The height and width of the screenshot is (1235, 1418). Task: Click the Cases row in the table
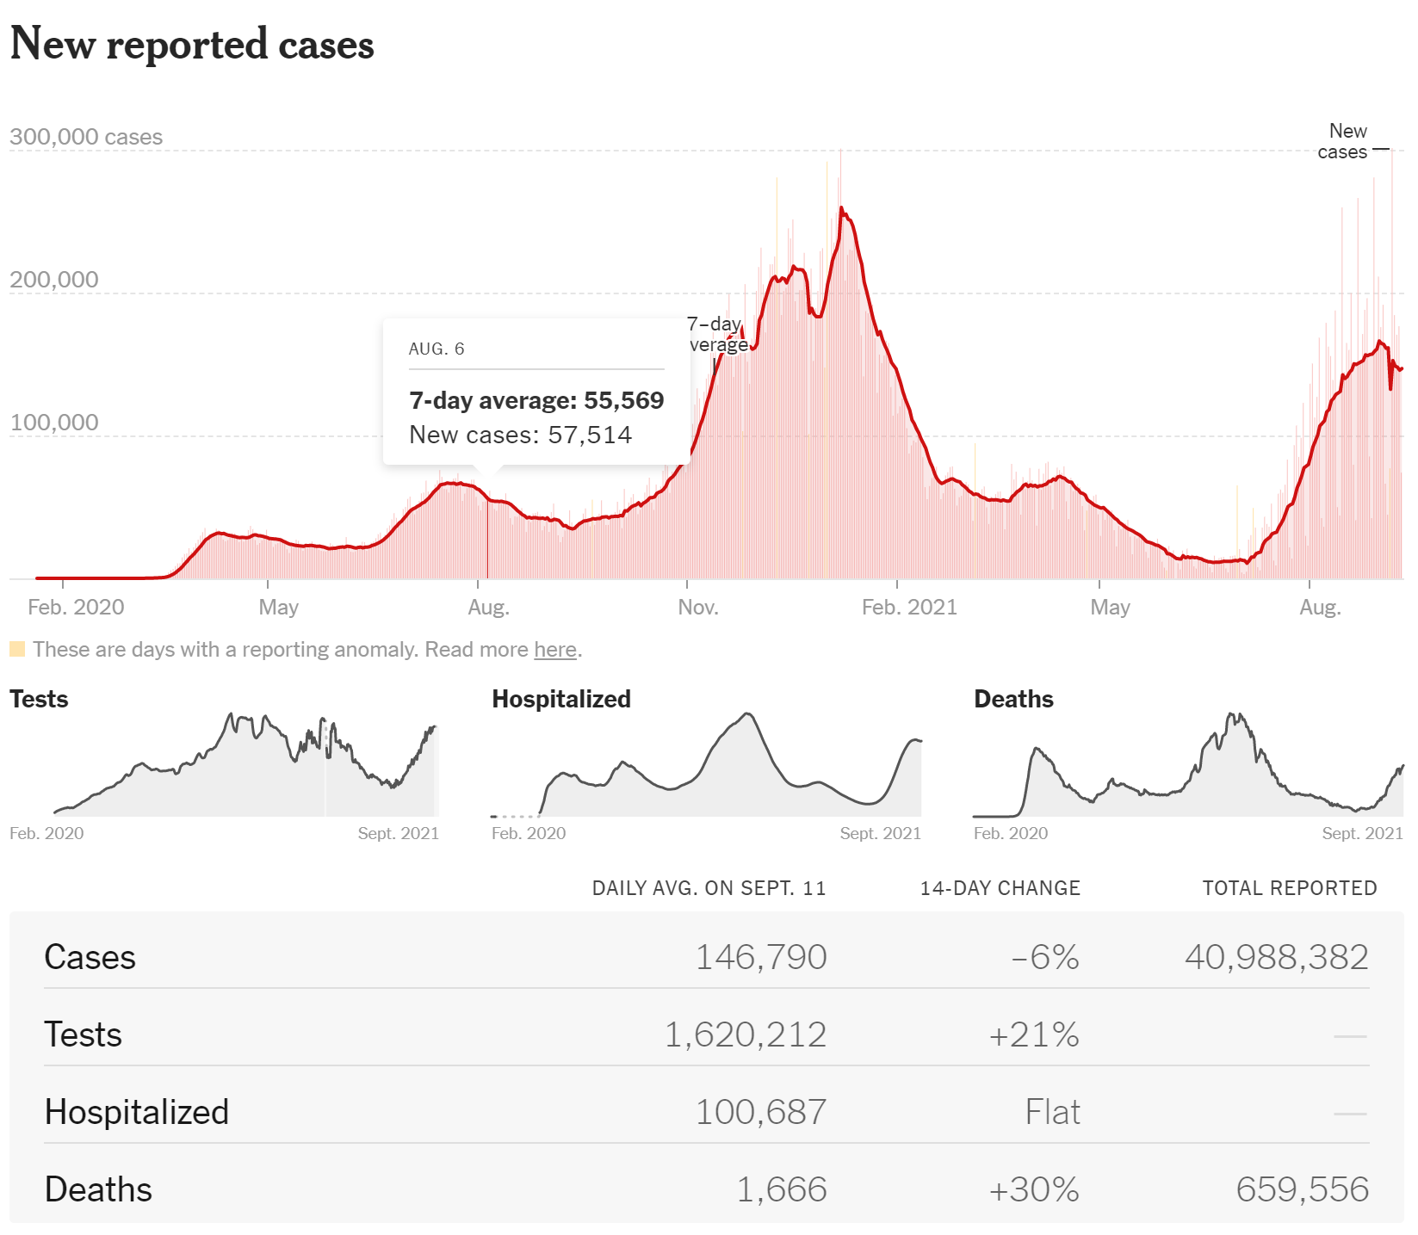coord(706,957)
